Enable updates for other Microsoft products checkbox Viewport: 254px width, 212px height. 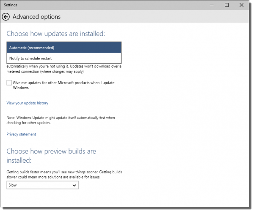[x=9, y=83]
